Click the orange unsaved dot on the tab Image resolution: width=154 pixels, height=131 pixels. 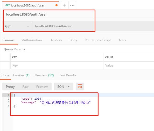coord(57,5)
